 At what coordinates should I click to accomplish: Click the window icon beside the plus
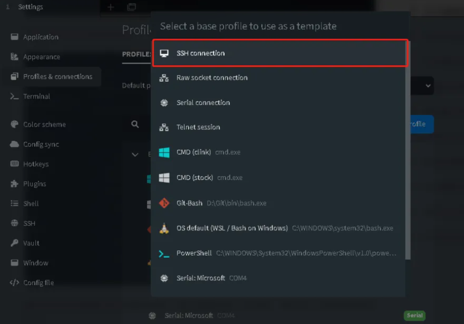[x=132, y=7]
